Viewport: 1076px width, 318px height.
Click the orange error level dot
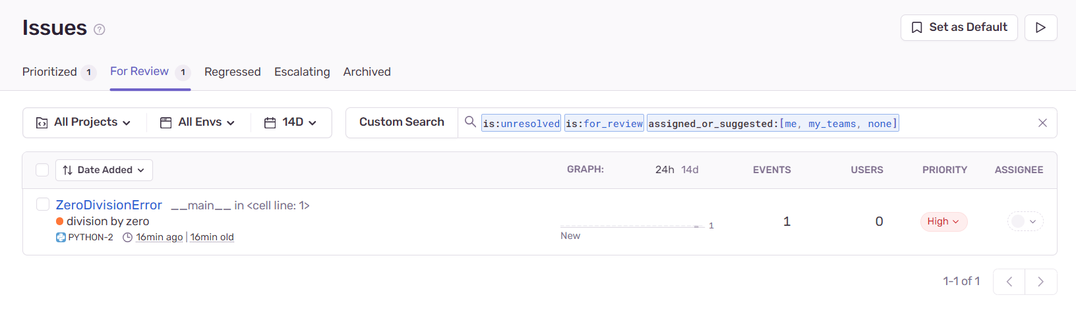[60, 222]
